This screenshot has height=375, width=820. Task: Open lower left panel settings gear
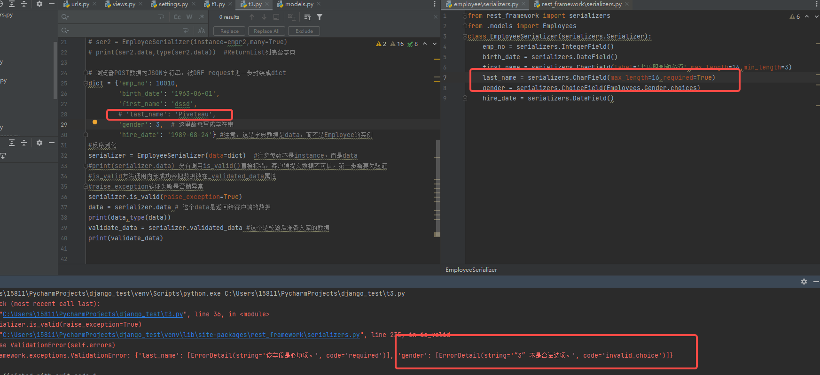click(x=39, y=143)
